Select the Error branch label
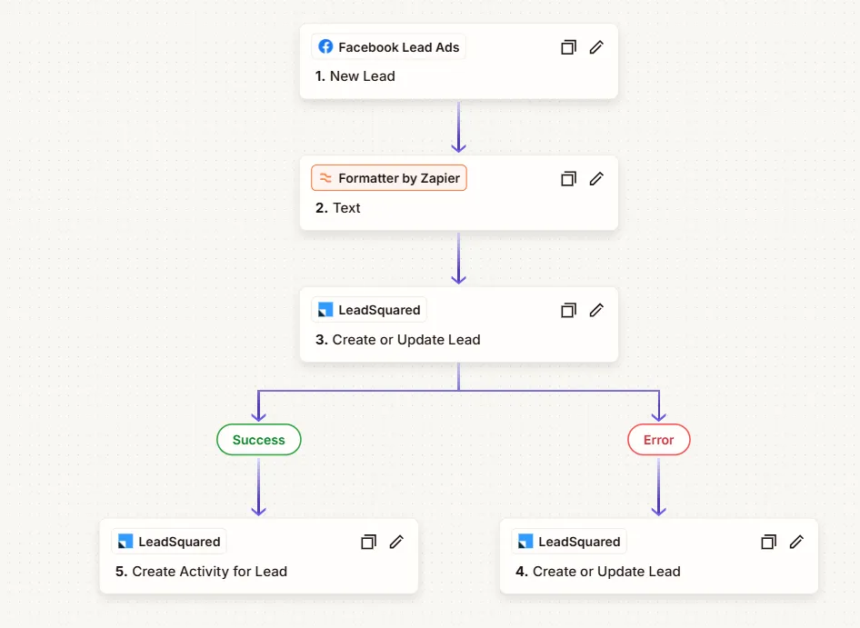The height and width of the screenshot is (628, 860). [659, 440]
